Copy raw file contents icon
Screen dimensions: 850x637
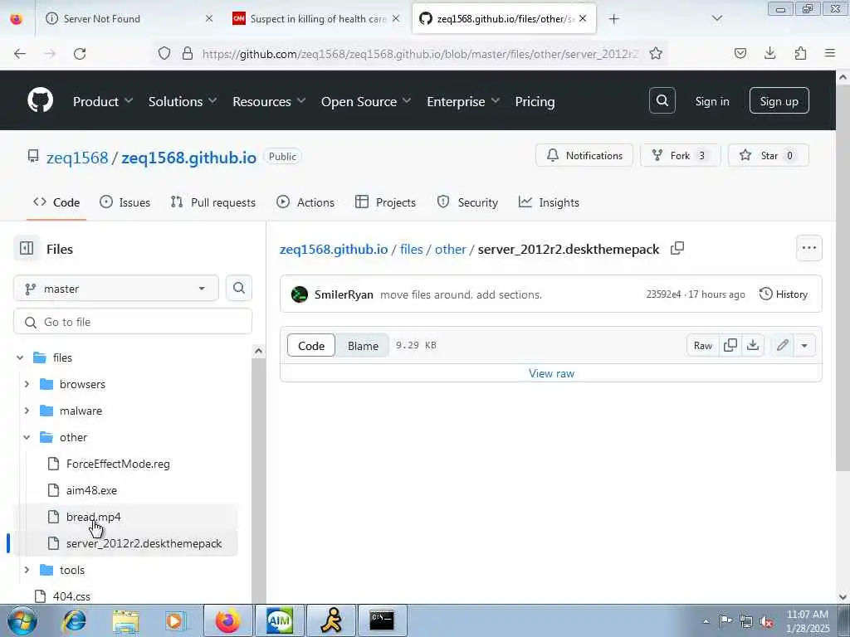pyautogui.click(x=730, y=345)
